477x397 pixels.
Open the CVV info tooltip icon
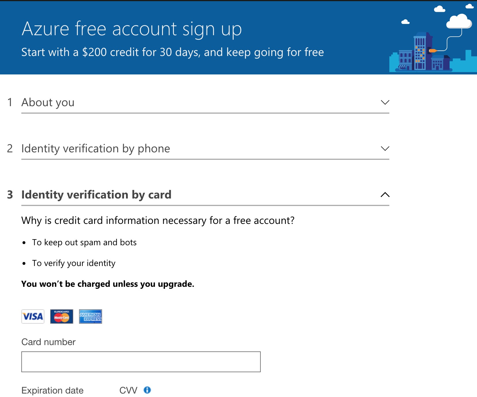(147, 390)
